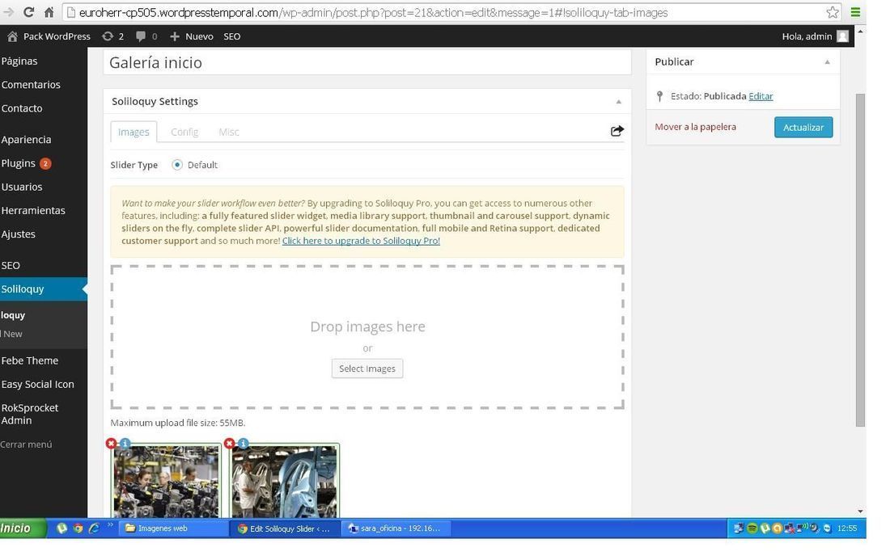Screen dimensions: 890x556
Task: Go to the browser home page icon
Action: [x=49, y=12]
